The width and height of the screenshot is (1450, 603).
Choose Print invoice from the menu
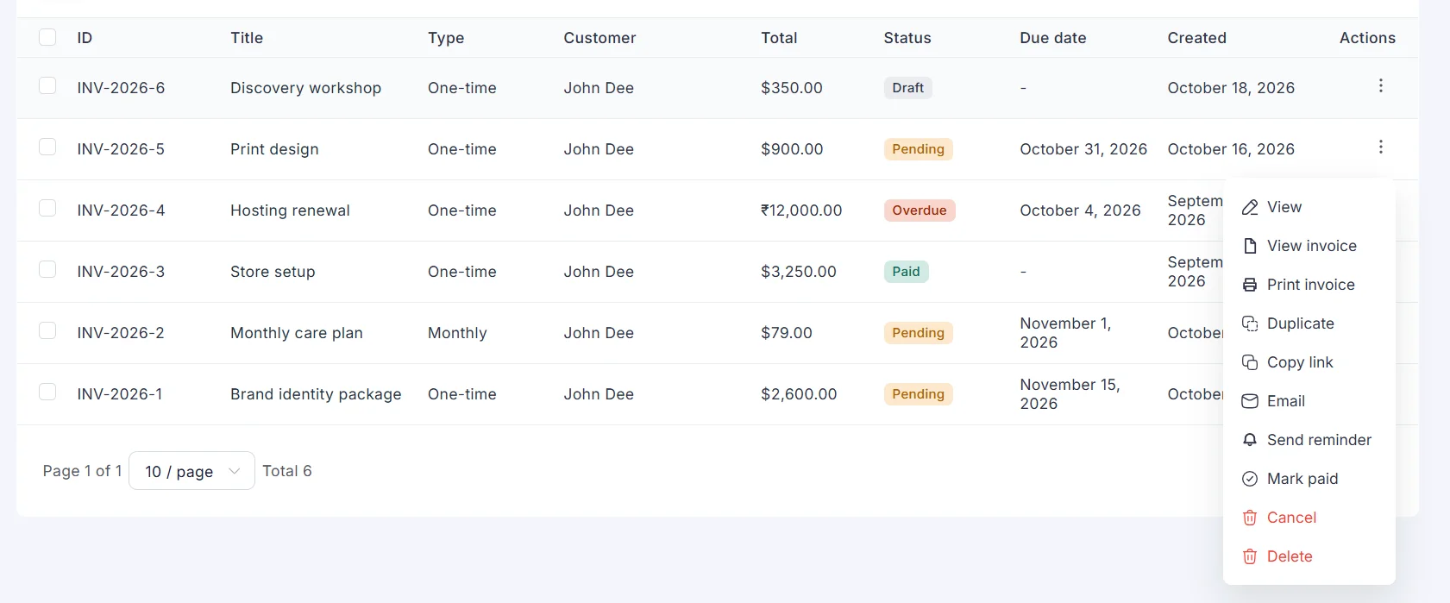(1309, 285)
